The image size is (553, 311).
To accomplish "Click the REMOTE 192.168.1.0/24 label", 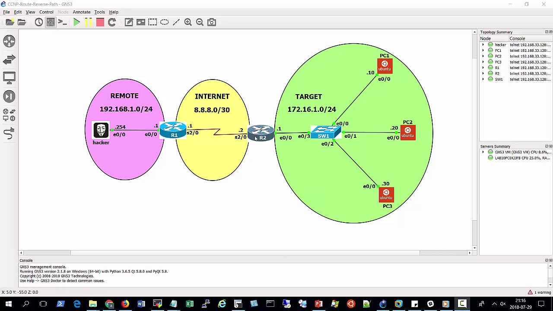I will pyautogui.click(x=126, y=102).
